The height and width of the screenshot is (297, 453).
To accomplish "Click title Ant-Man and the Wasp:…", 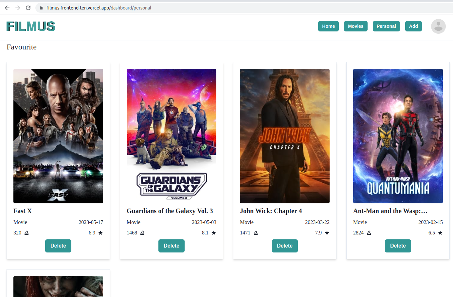I will (x=390, y=211).
